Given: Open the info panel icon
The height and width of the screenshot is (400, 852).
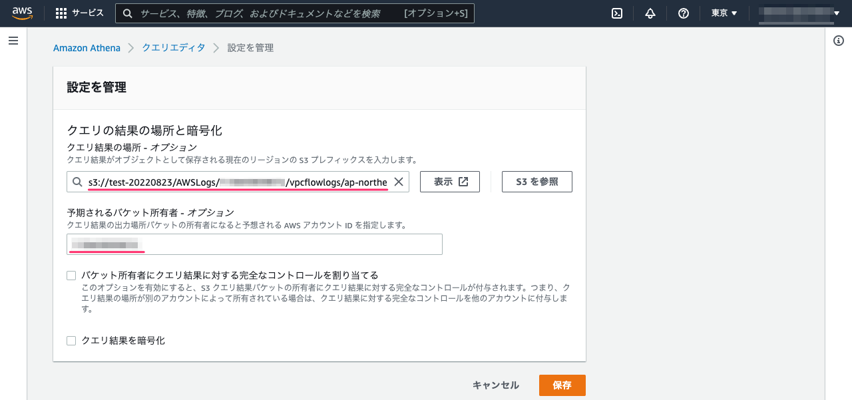Looking at the screenshot, I should coord(839,41).
